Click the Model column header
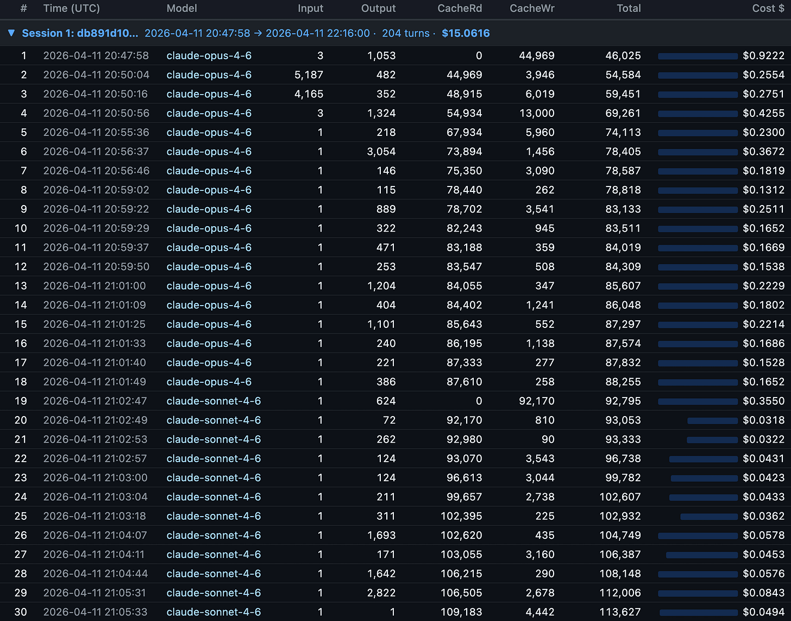 [x=181, y=8]
